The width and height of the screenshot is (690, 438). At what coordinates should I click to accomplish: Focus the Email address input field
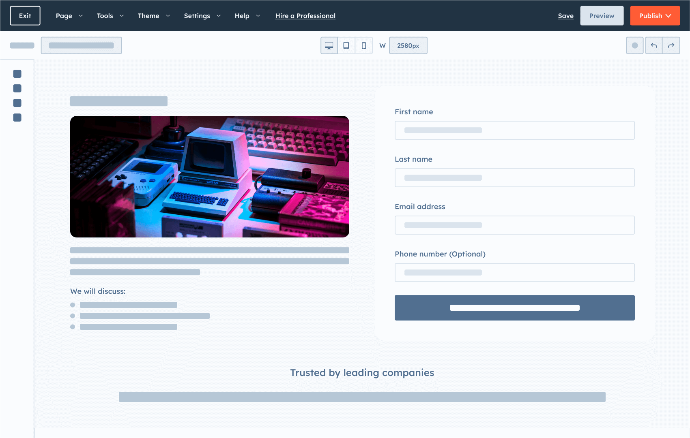514,225
